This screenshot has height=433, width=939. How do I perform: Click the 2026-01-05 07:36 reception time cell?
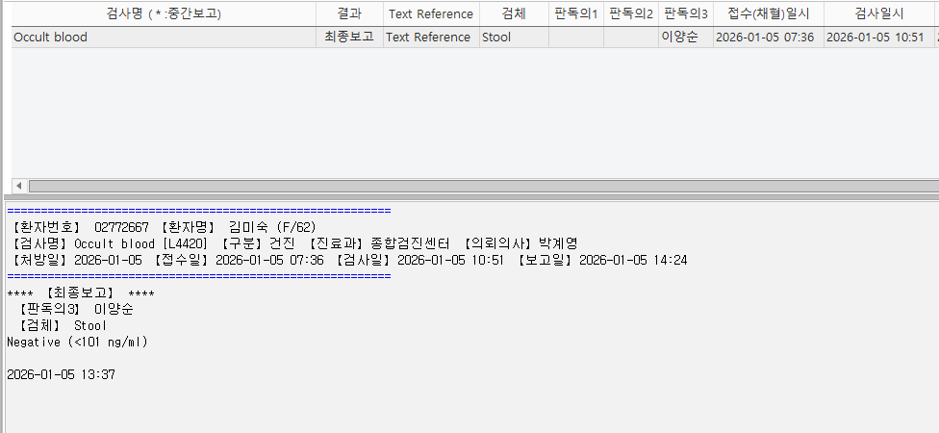(x=769, y=38)
